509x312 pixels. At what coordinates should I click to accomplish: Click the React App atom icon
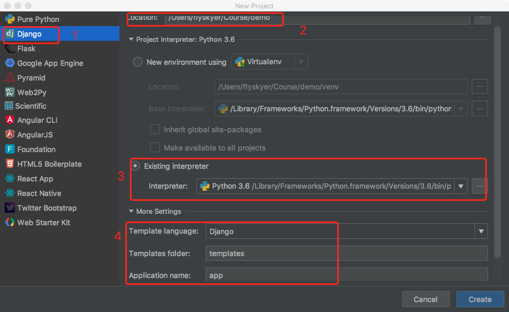[10, 179]
